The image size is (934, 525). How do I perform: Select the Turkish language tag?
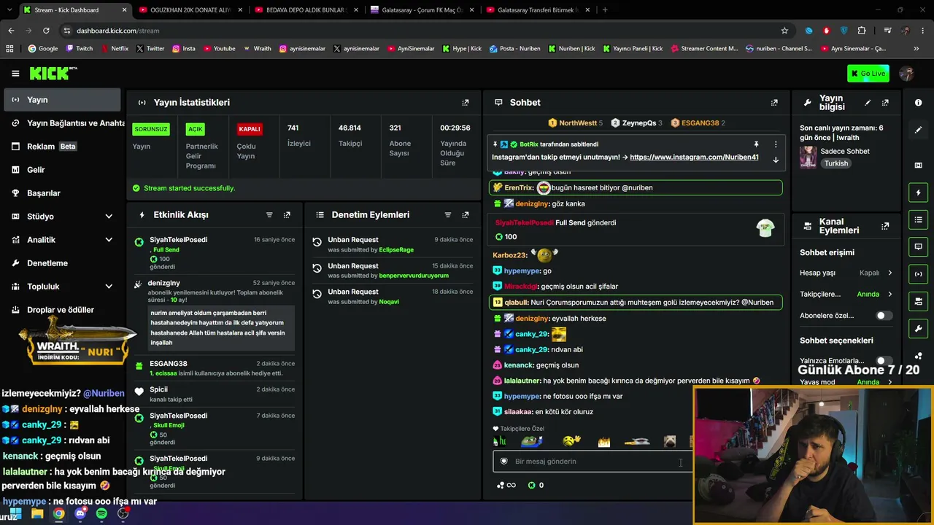836,164
